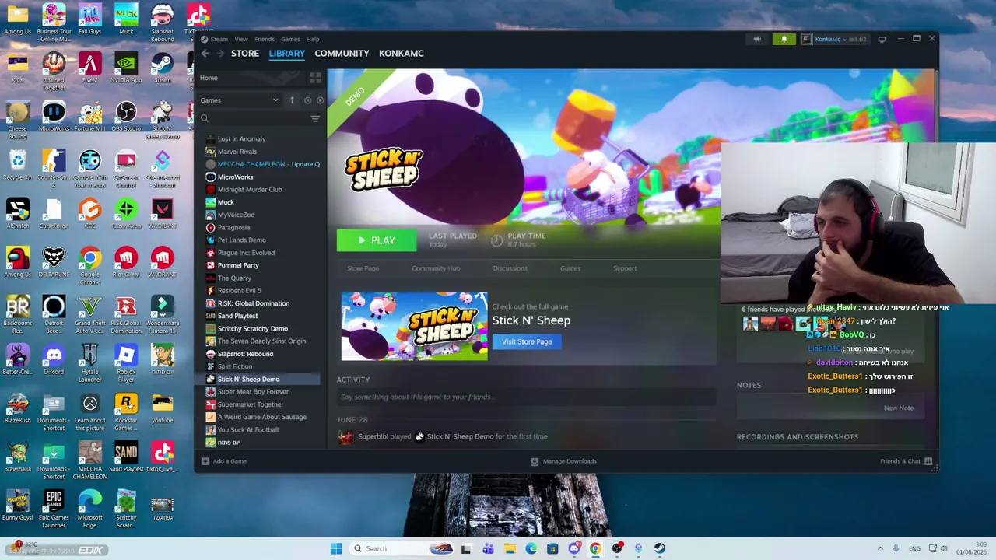This screenshot has height=560, width=996.
Task: Open Chrome from the taskbar
Action: click(x=595, y=549)
